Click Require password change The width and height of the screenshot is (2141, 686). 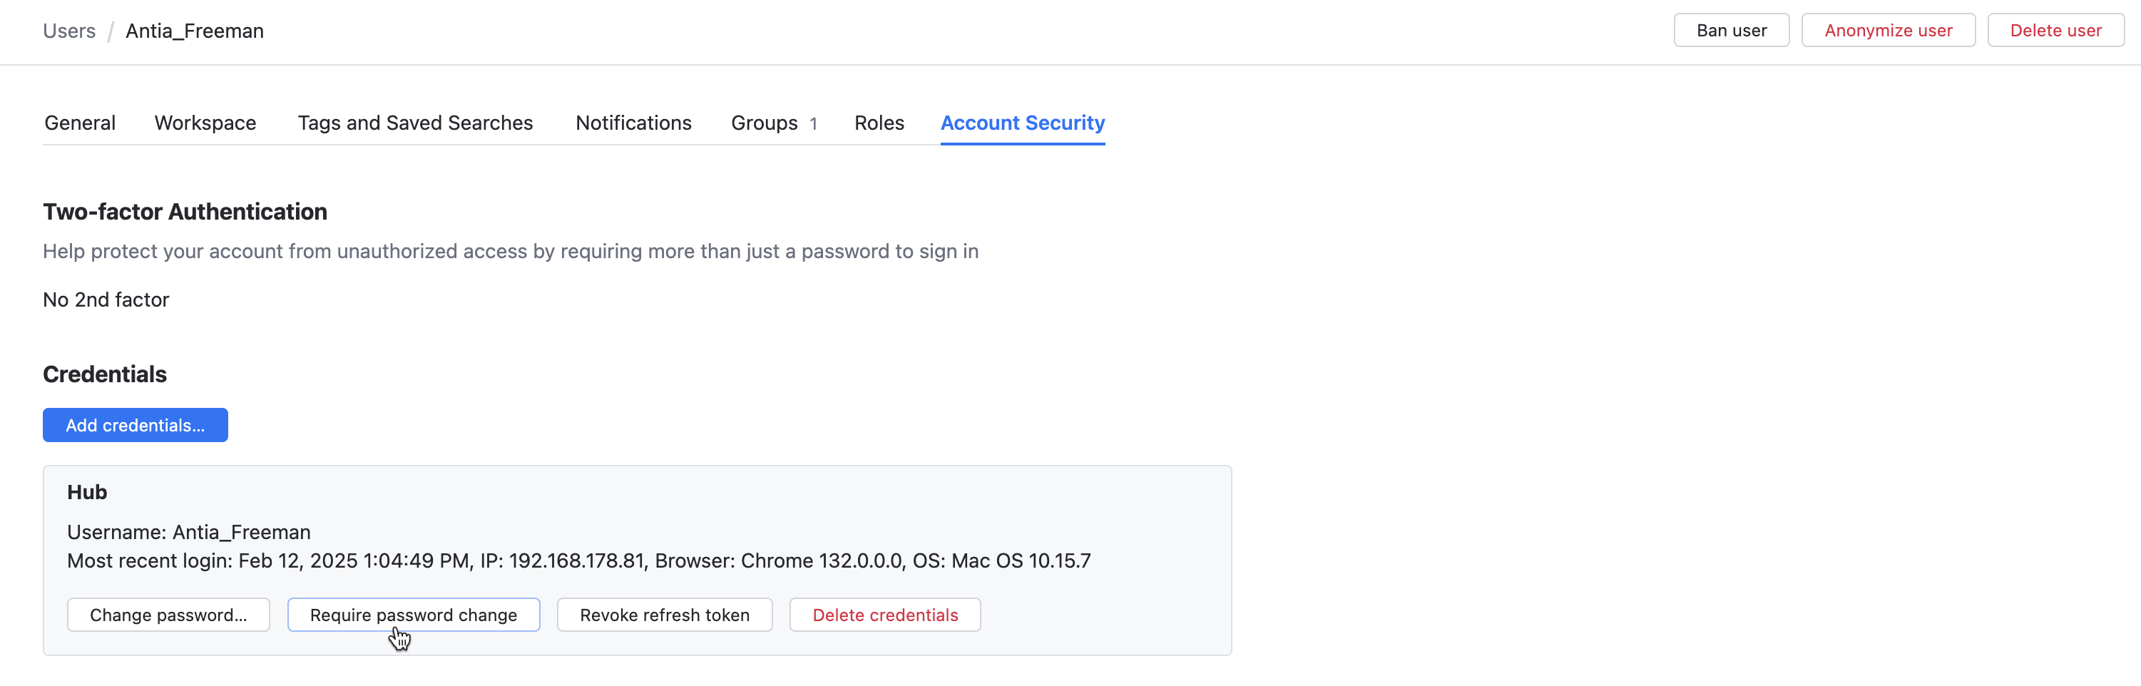click(414, 615)
